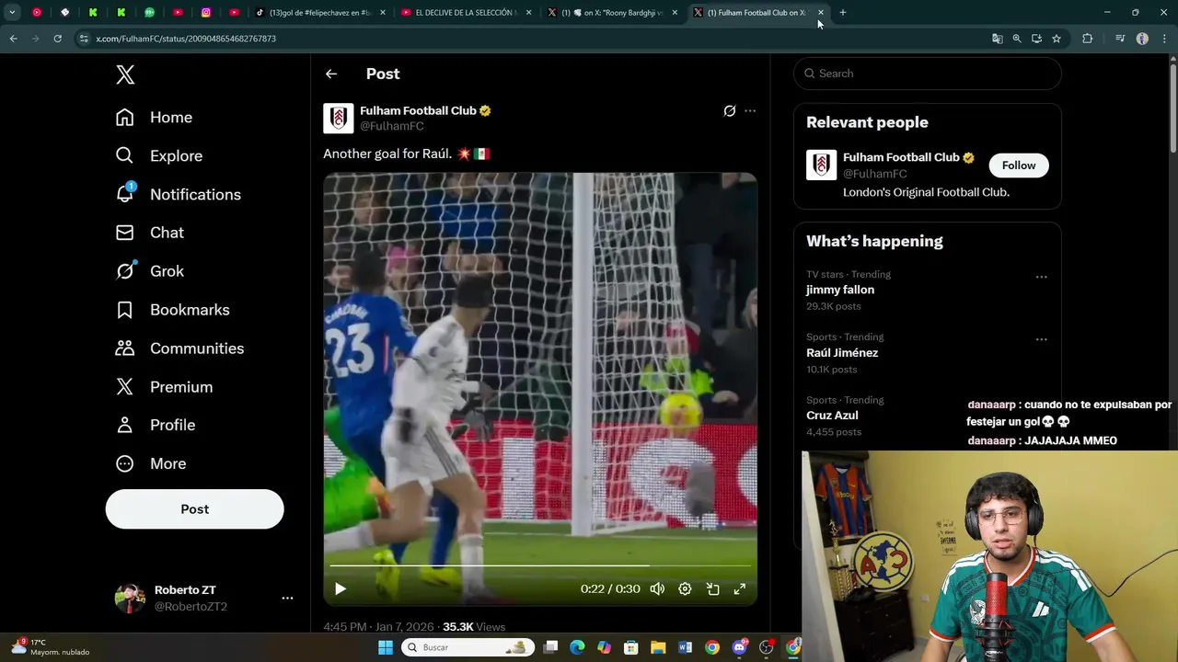Open OBS Studio from taskbar
The image size is (1178, 662).
pyautogui.click(x=766, y=647)
